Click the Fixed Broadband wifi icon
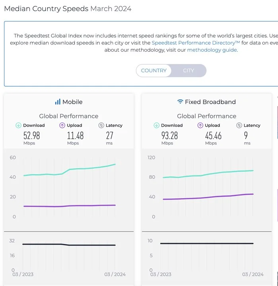The height and width of the screenshot is (286, 278). [180, 102]
